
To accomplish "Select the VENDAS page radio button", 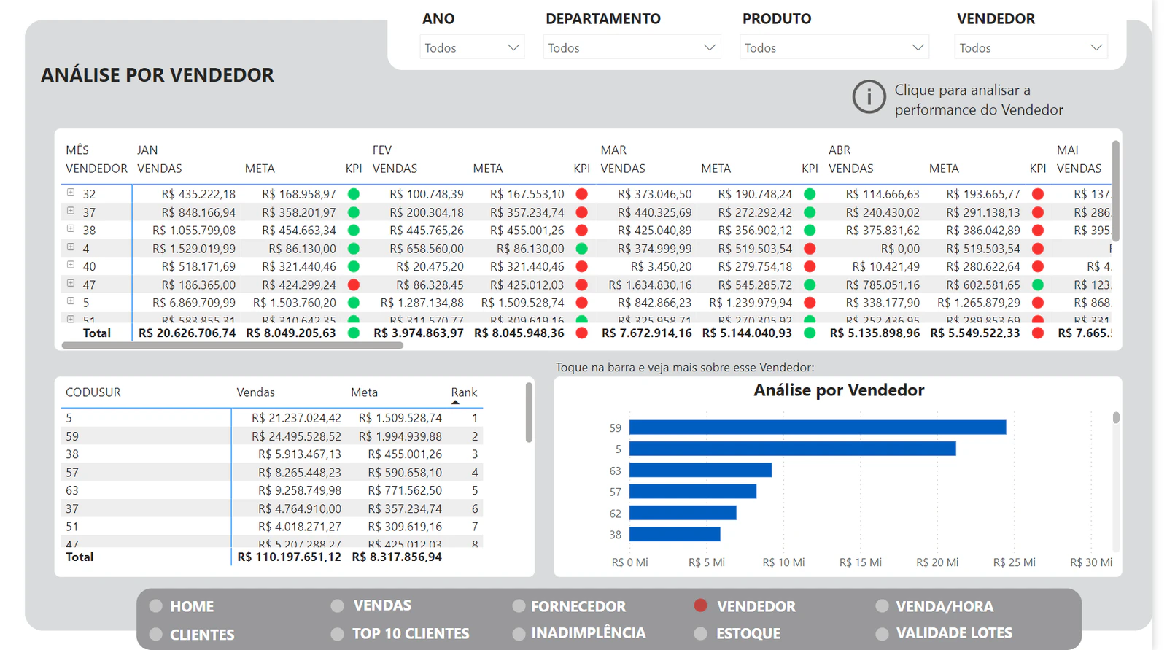I will click(337, 605).
